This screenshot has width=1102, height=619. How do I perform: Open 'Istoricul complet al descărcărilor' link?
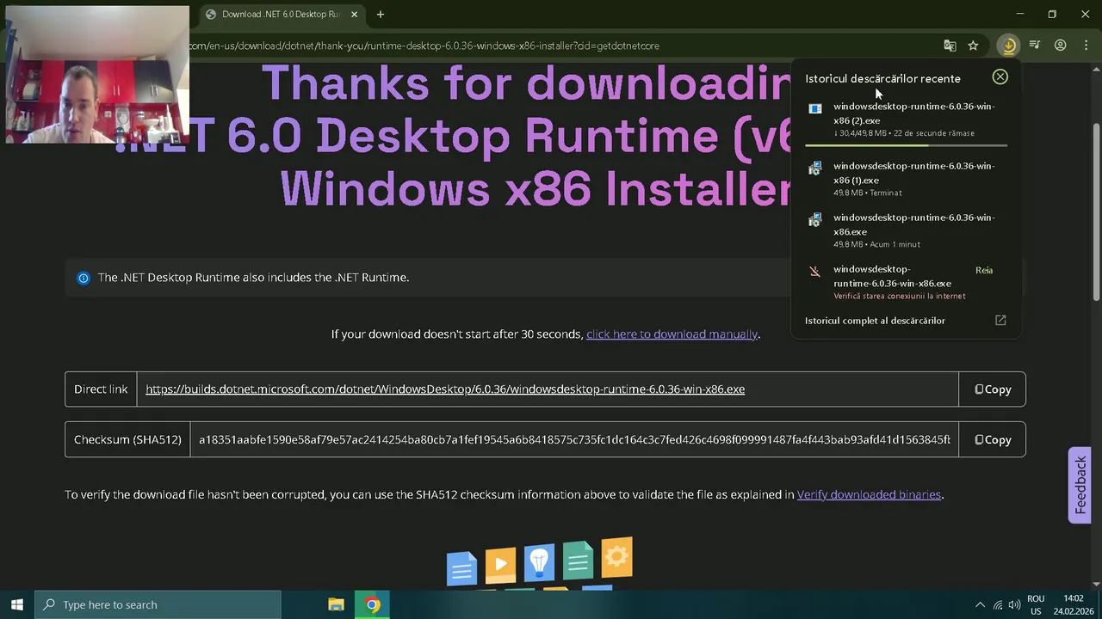click(875, 321)
